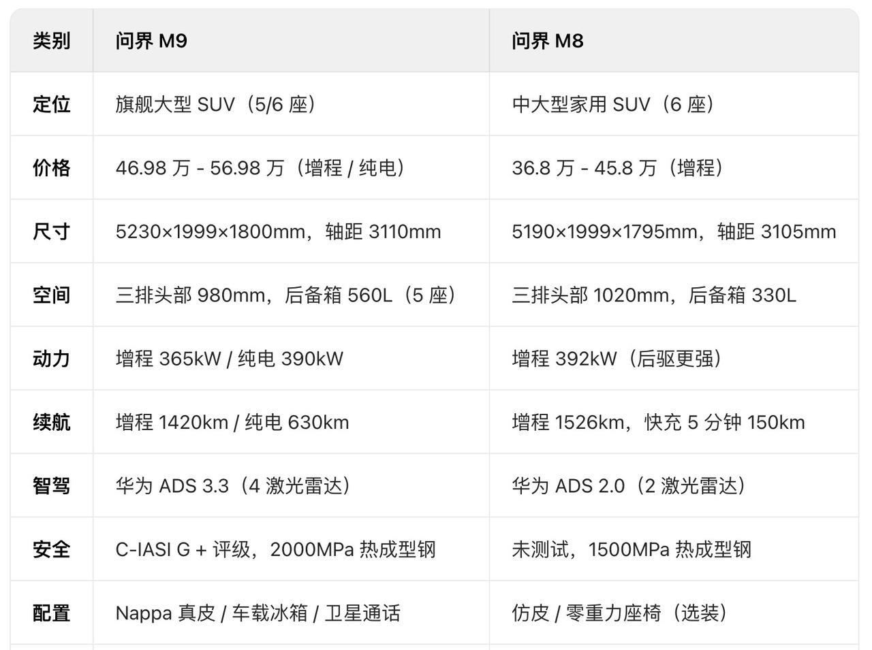Click cell 华为 ADS 2.0（2 激光雷达）
The width and height of the screenshot is (872, 650).
[x=674, y=485]
